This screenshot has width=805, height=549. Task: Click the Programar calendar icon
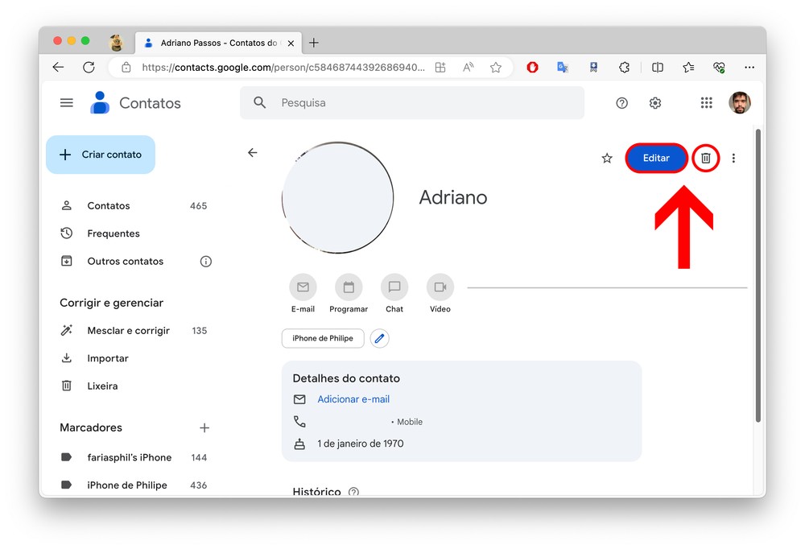349,287
